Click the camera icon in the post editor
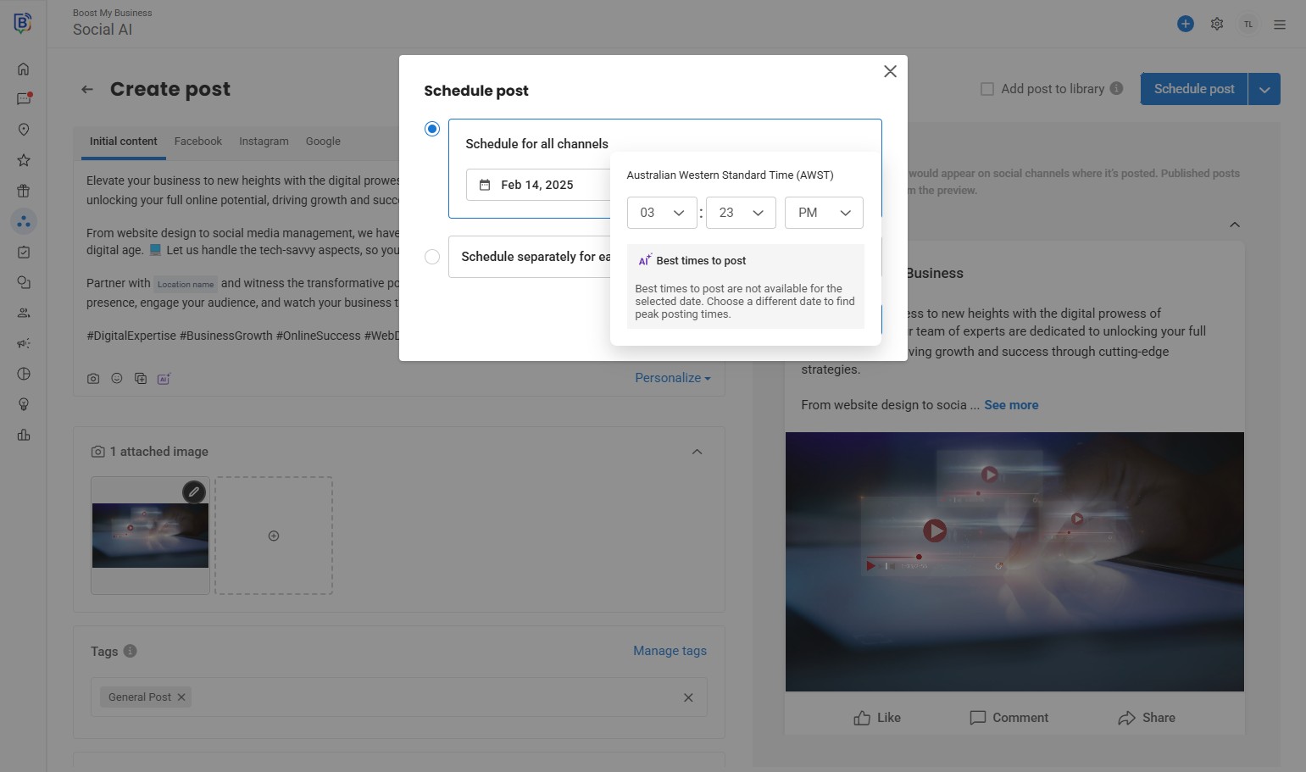1306x772 pixels. 93,379
